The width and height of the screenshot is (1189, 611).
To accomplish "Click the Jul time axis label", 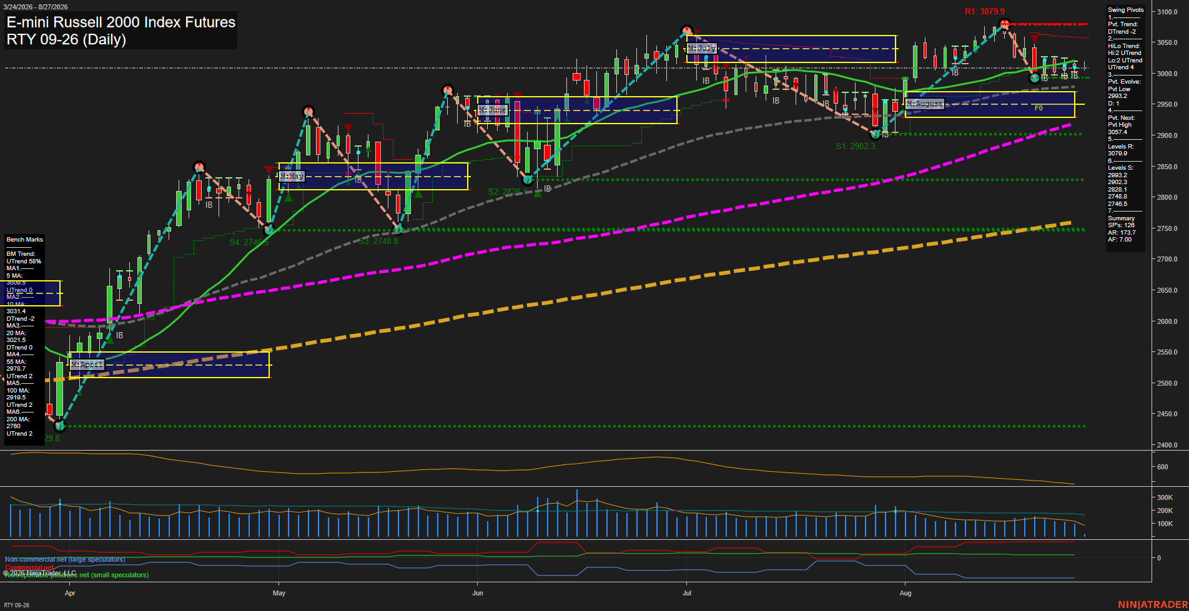I will [x=687, y=593].
